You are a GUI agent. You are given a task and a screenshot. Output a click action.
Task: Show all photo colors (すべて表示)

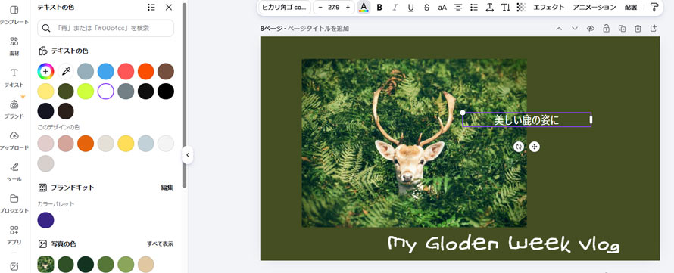pos(160,244)
